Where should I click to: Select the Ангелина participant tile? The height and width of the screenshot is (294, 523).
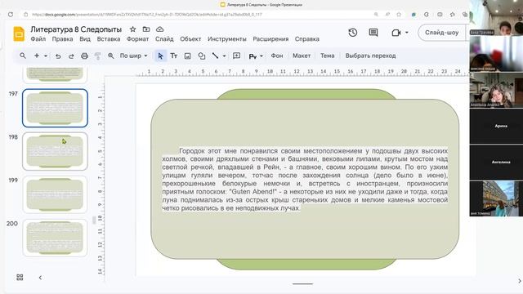click(496, 162)
